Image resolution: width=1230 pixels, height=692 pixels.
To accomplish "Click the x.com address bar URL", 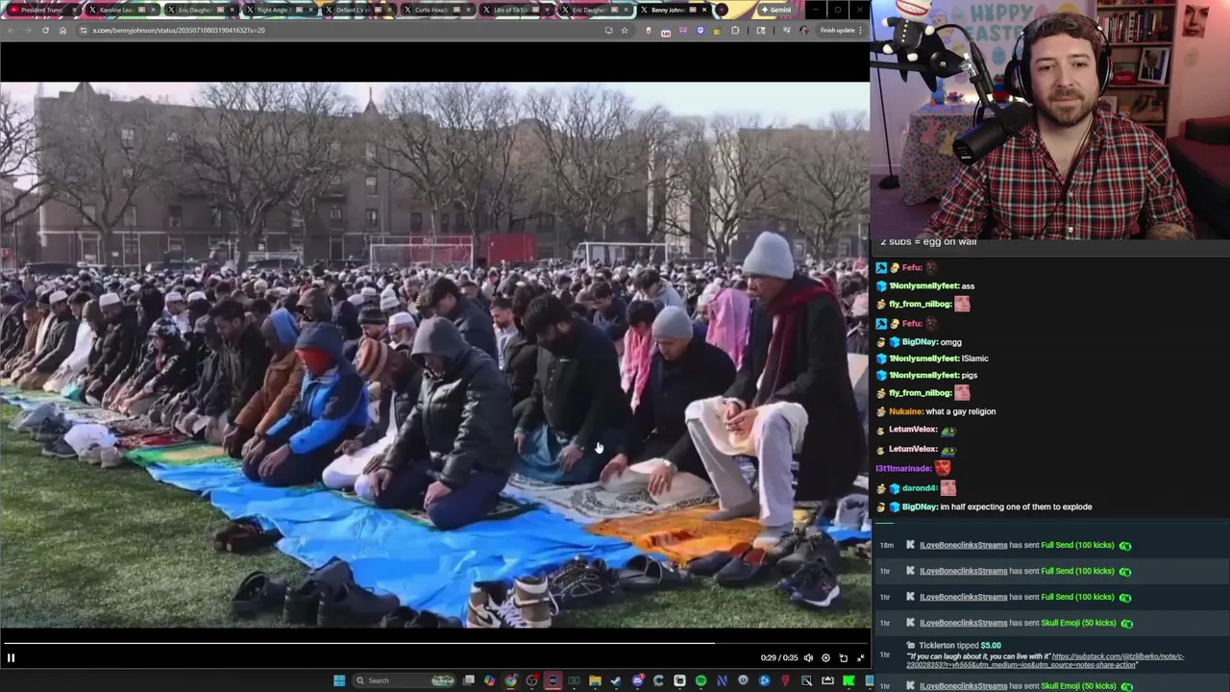I will point(179,30).
